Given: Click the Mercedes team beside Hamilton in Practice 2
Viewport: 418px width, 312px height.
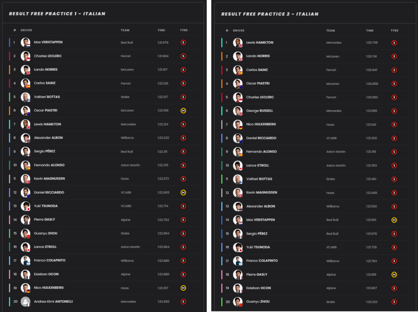Looking at the screenshot, I should 335,42.
